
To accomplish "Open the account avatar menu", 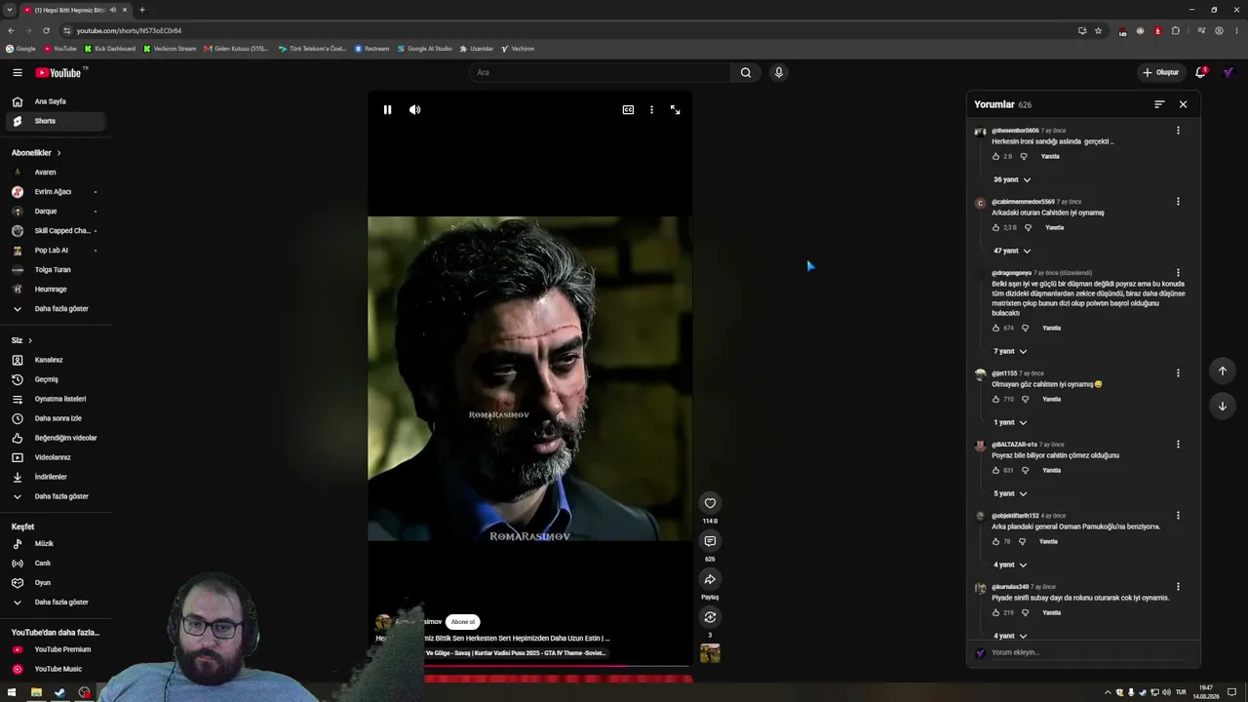I will [x=1228, y=72].
